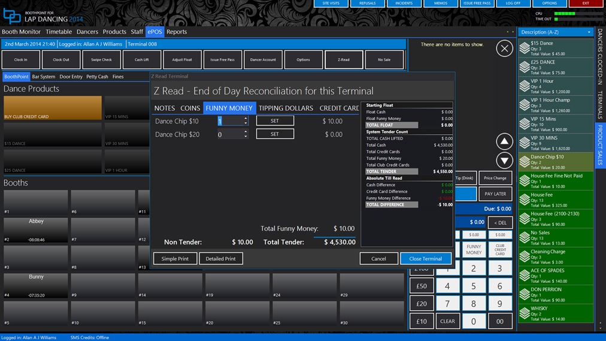Image resolution: width=606 pixels, height=341 pixels.
Task: Click the Dancer Account button
Action: point(263,59)
